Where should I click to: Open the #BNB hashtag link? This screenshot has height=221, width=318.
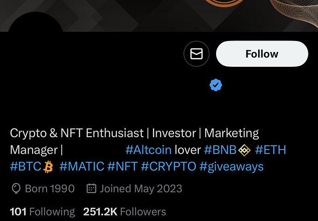click(220, 150)
